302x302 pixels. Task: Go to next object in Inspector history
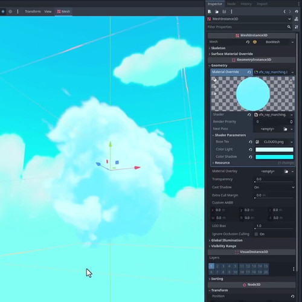point(290,11)
